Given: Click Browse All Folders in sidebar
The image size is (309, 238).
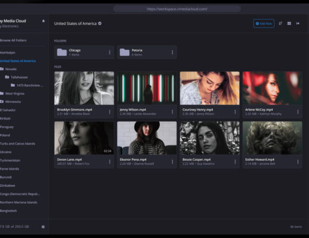Looking at the screenshot, I should (x=13, y=40).
